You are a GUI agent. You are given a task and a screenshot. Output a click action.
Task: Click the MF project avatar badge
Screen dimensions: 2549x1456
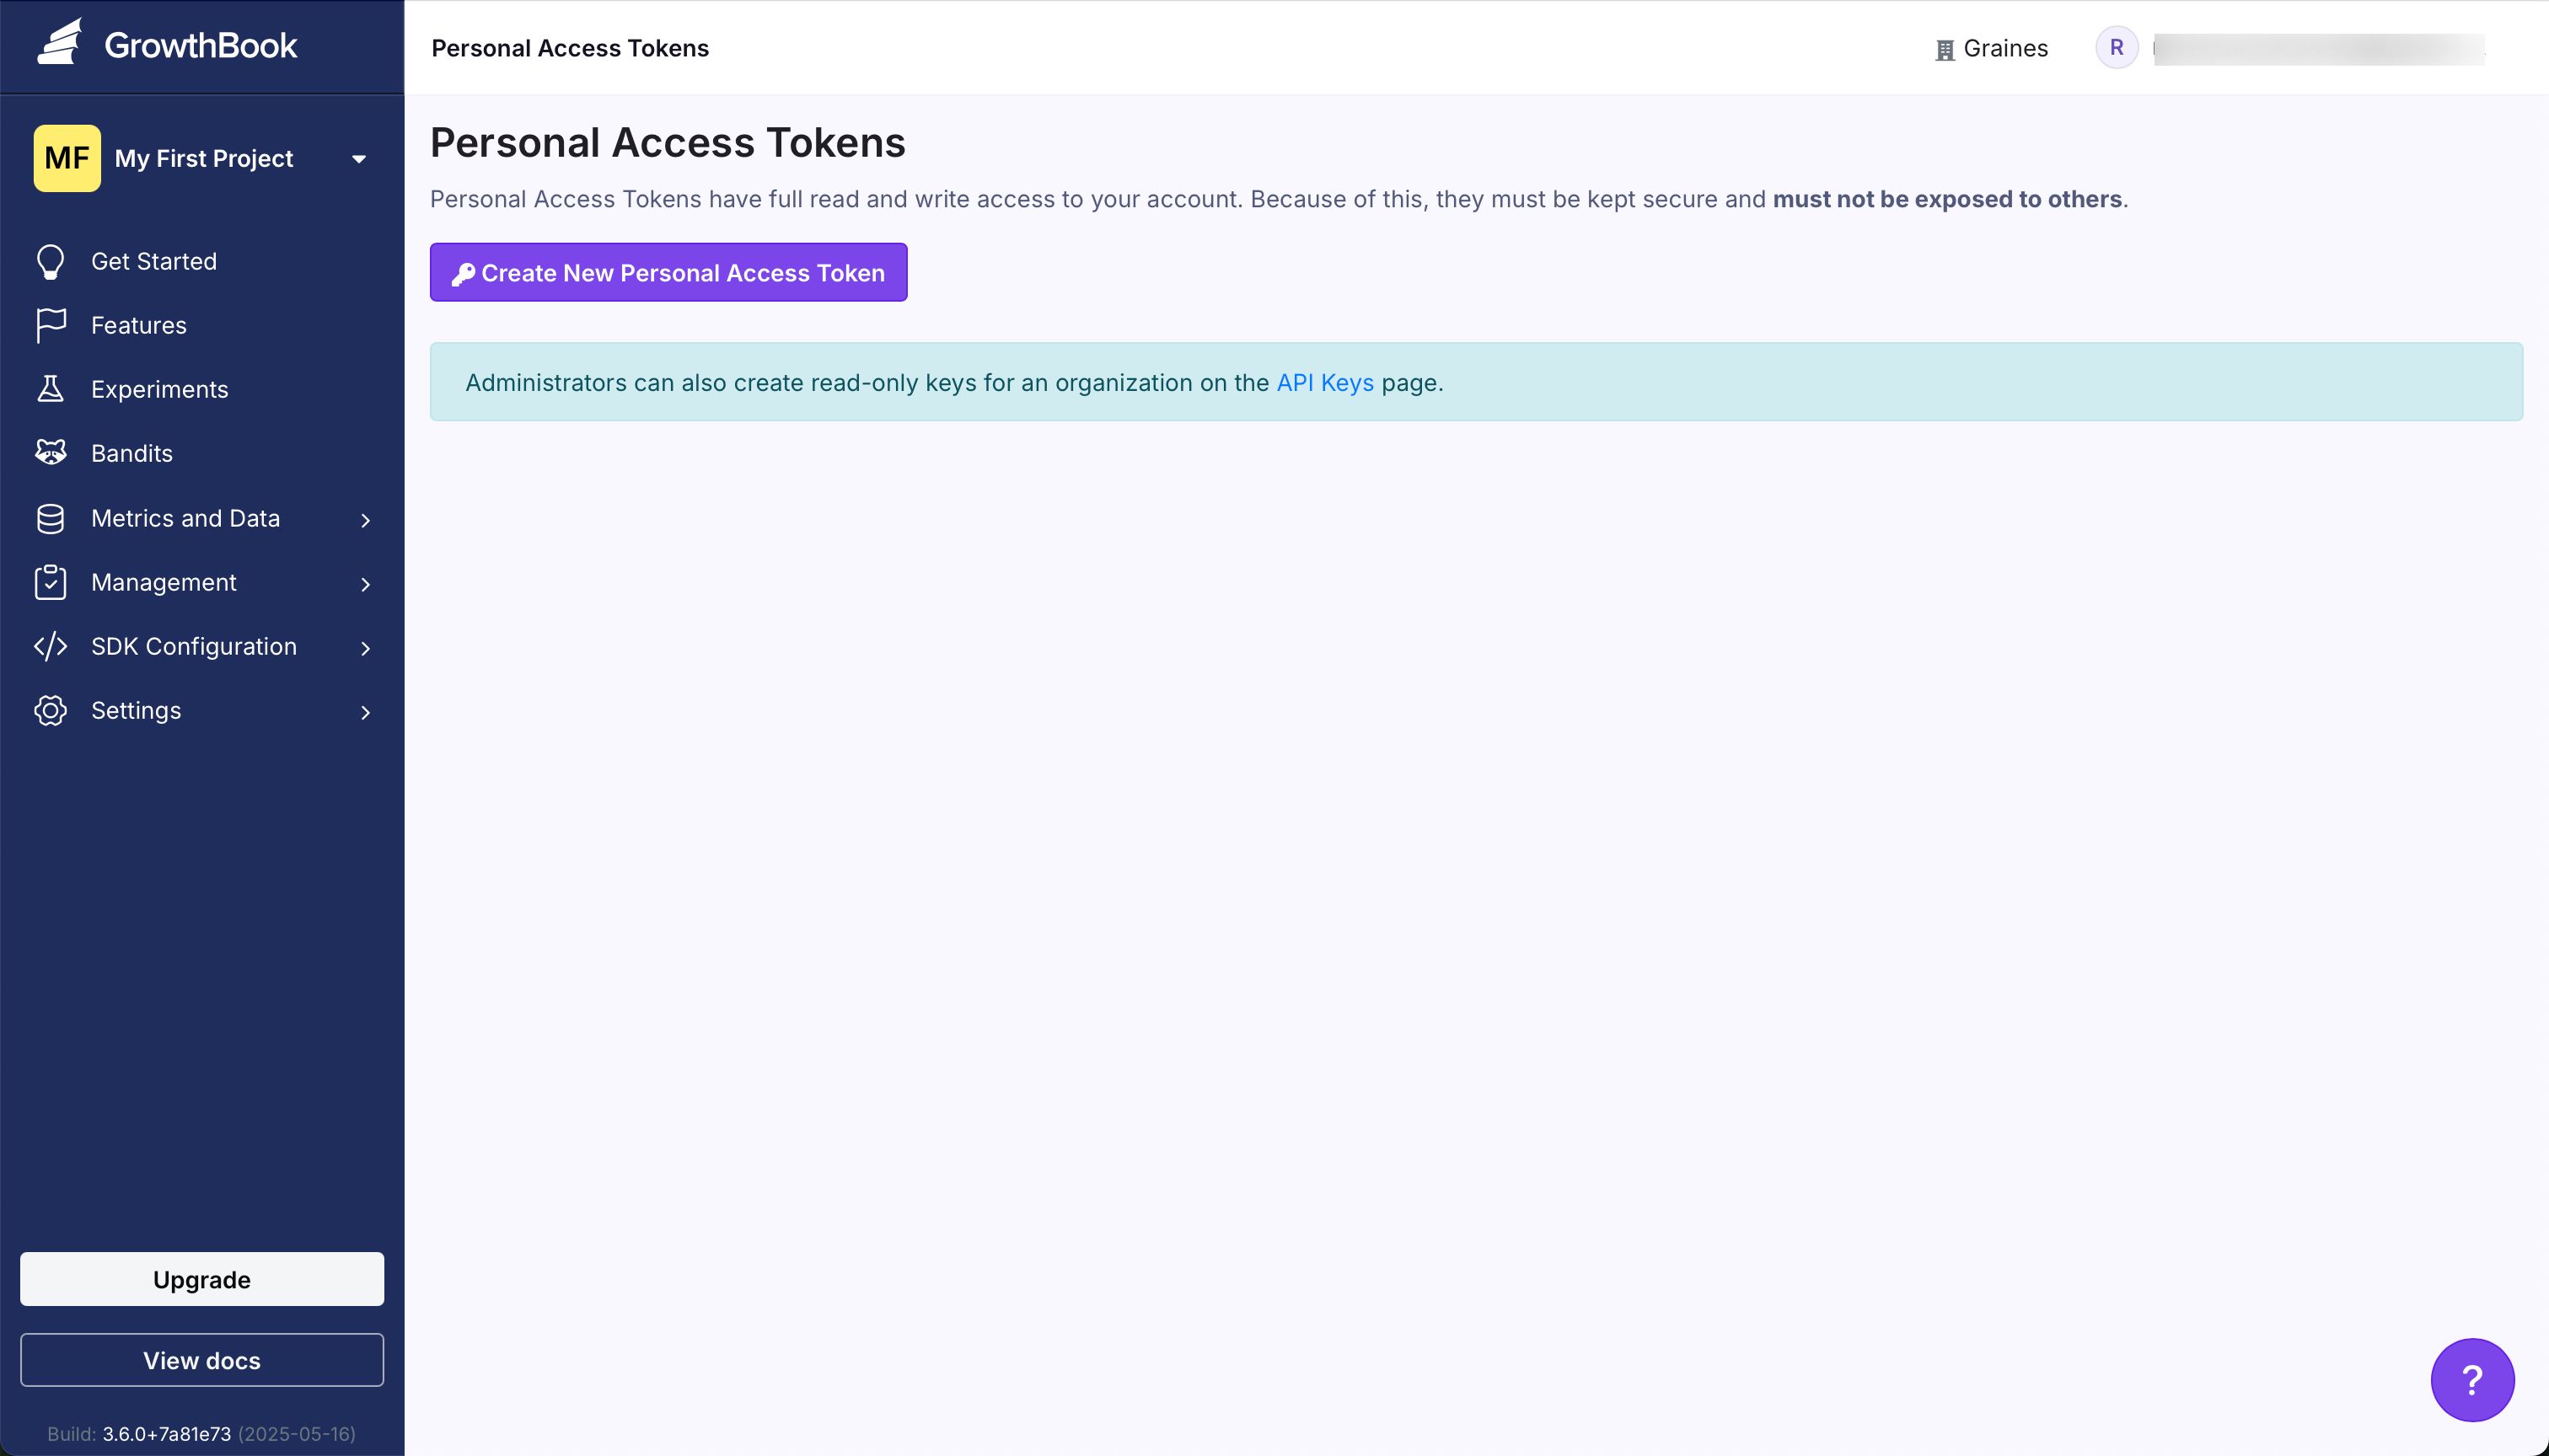click(x=67, y=158)
